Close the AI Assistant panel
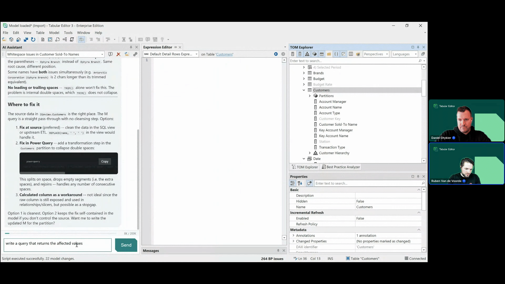Screen dimensions: 505x284 [137, 47]
